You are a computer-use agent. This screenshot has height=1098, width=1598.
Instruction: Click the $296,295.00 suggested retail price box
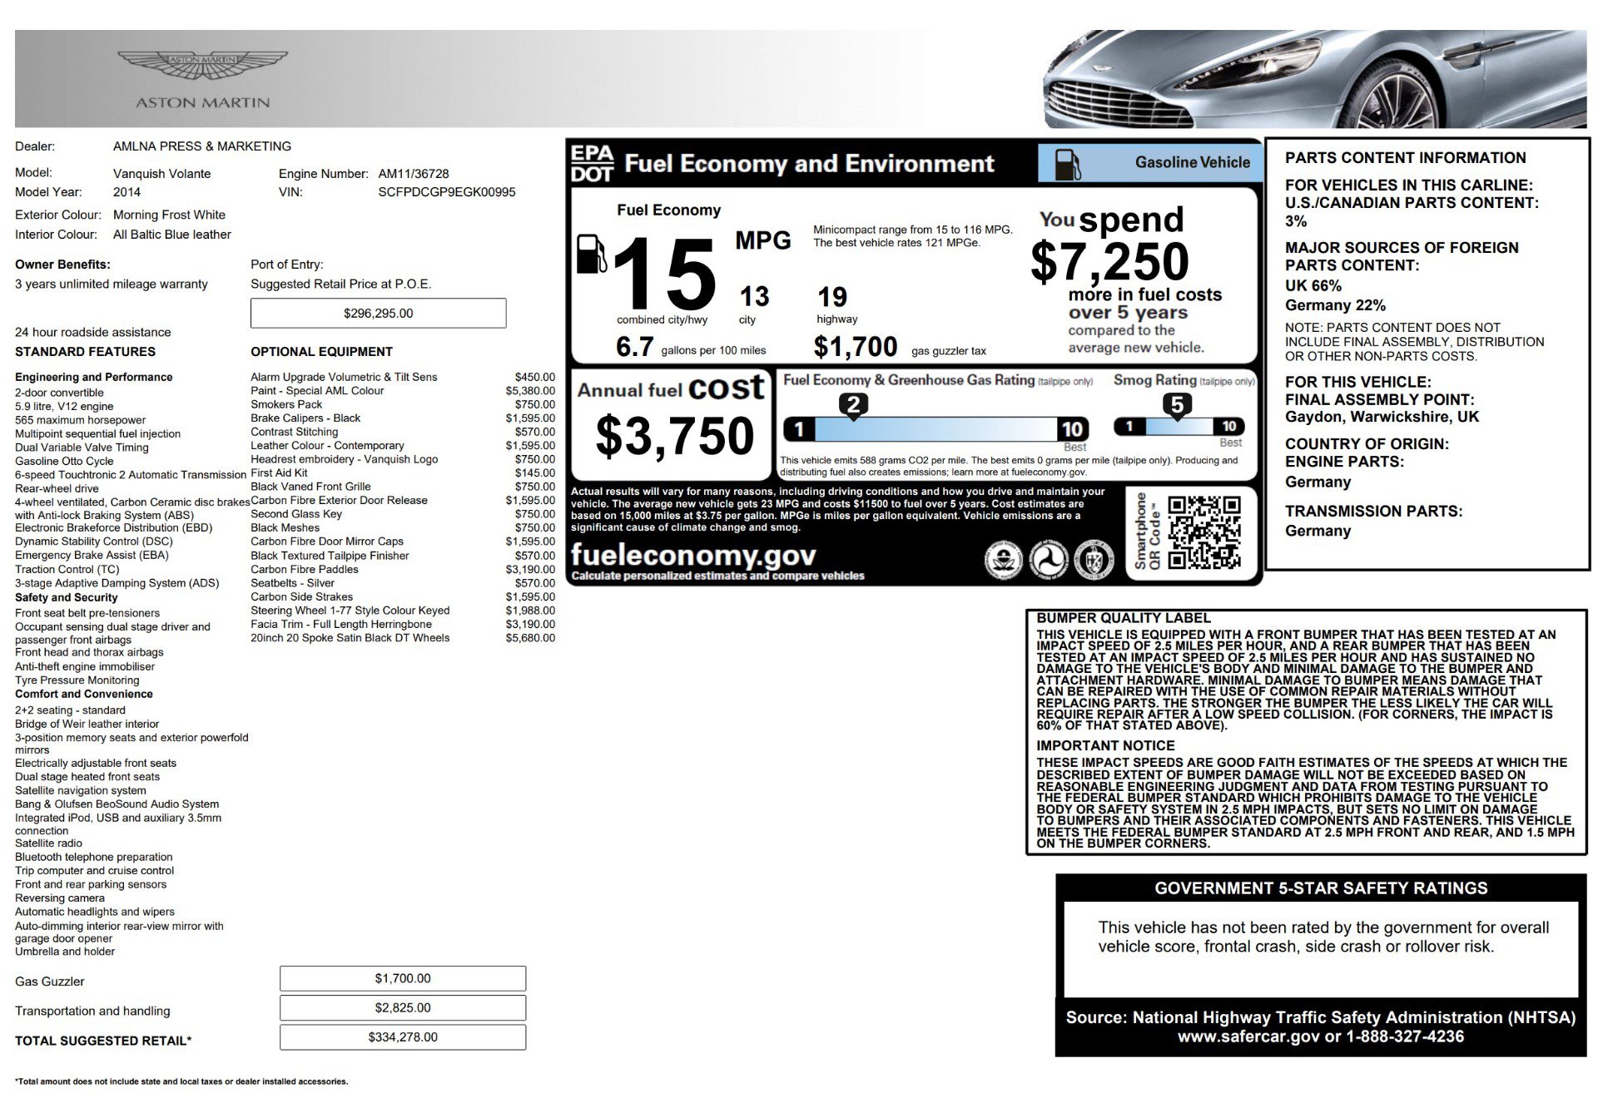tap(378, 314)
